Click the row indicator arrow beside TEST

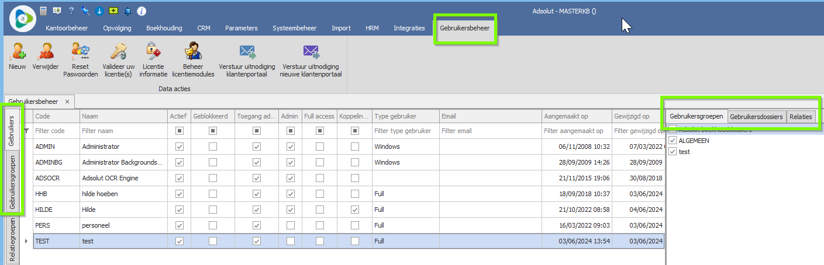25,241
